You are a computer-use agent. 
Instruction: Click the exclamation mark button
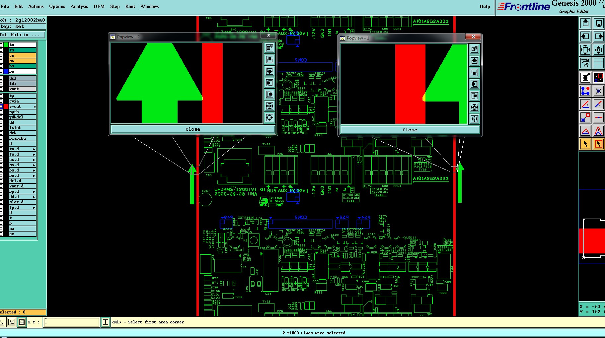coord(105,322)
